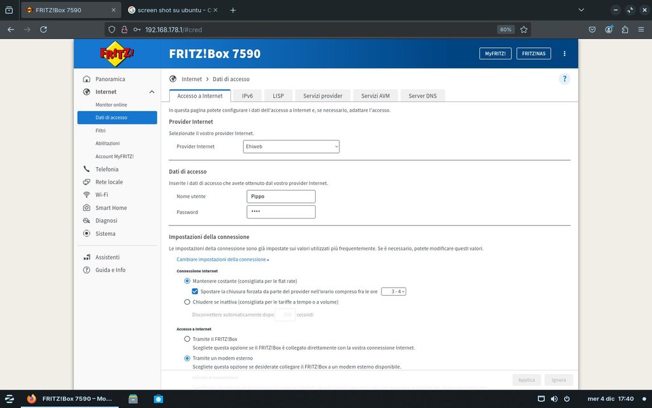Open the Firefox hamburger menu
This screenshot has width=652, height=408.
[x=641, y=29]
